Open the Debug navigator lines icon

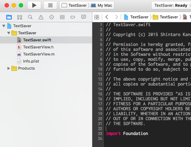(x=62, y=17)
